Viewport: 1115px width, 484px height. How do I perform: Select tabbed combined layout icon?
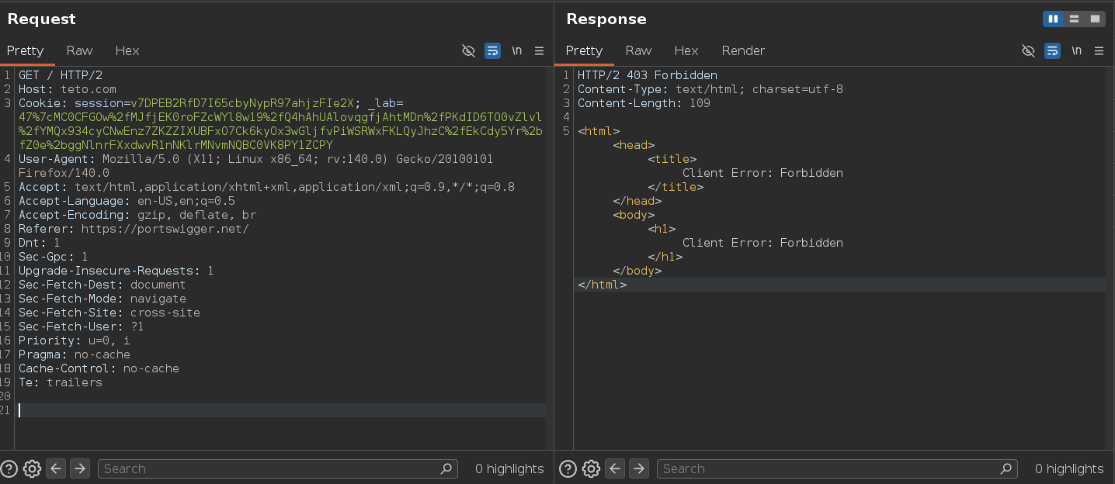1095,19
